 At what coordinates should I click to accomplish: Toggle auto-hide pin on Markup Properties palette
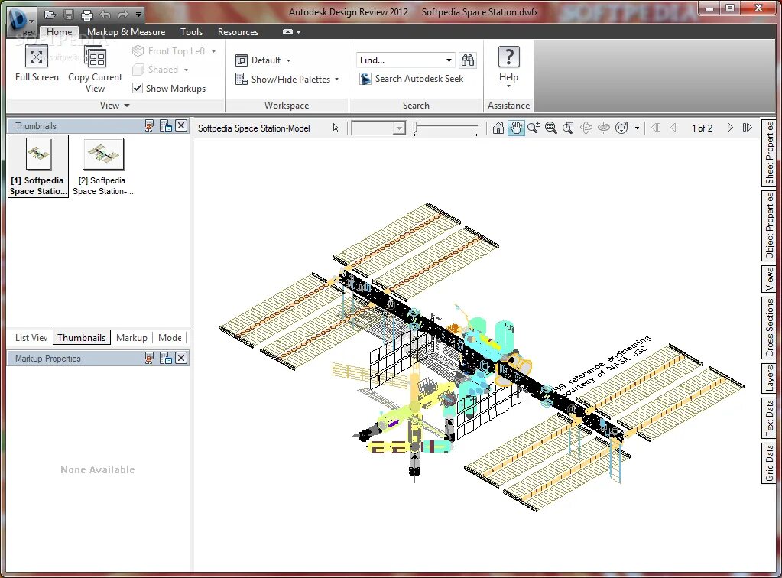click(x=149, y=358)
